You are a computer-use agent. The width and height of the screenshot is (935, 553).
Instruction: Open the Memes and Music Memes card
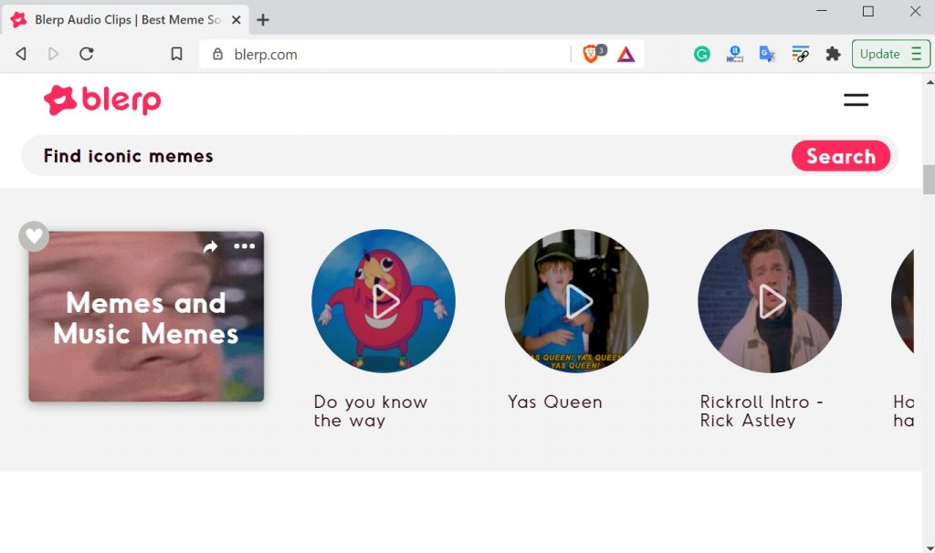[x=146, y=317]
